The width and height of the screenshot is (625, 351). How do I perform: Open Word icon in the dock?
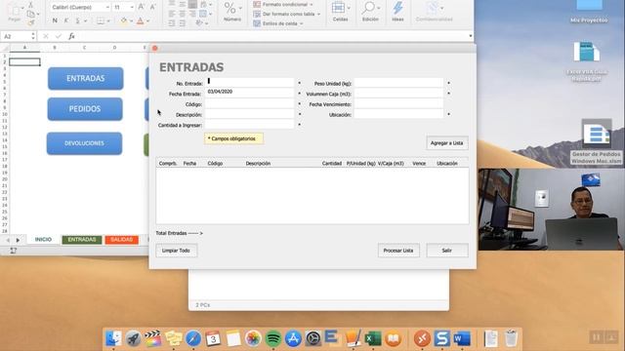point(462,338)
